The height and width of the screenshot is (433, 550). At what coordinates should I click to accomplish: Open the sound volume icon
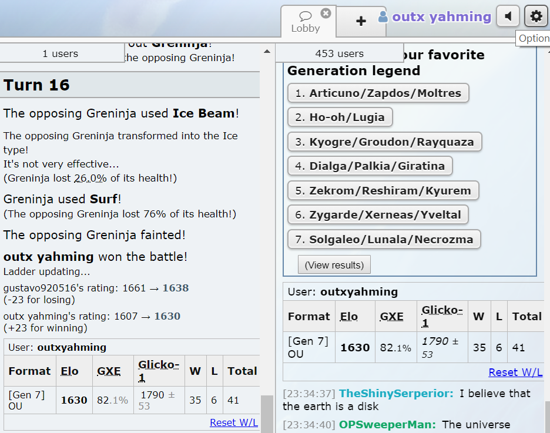[x=508, y=16]
